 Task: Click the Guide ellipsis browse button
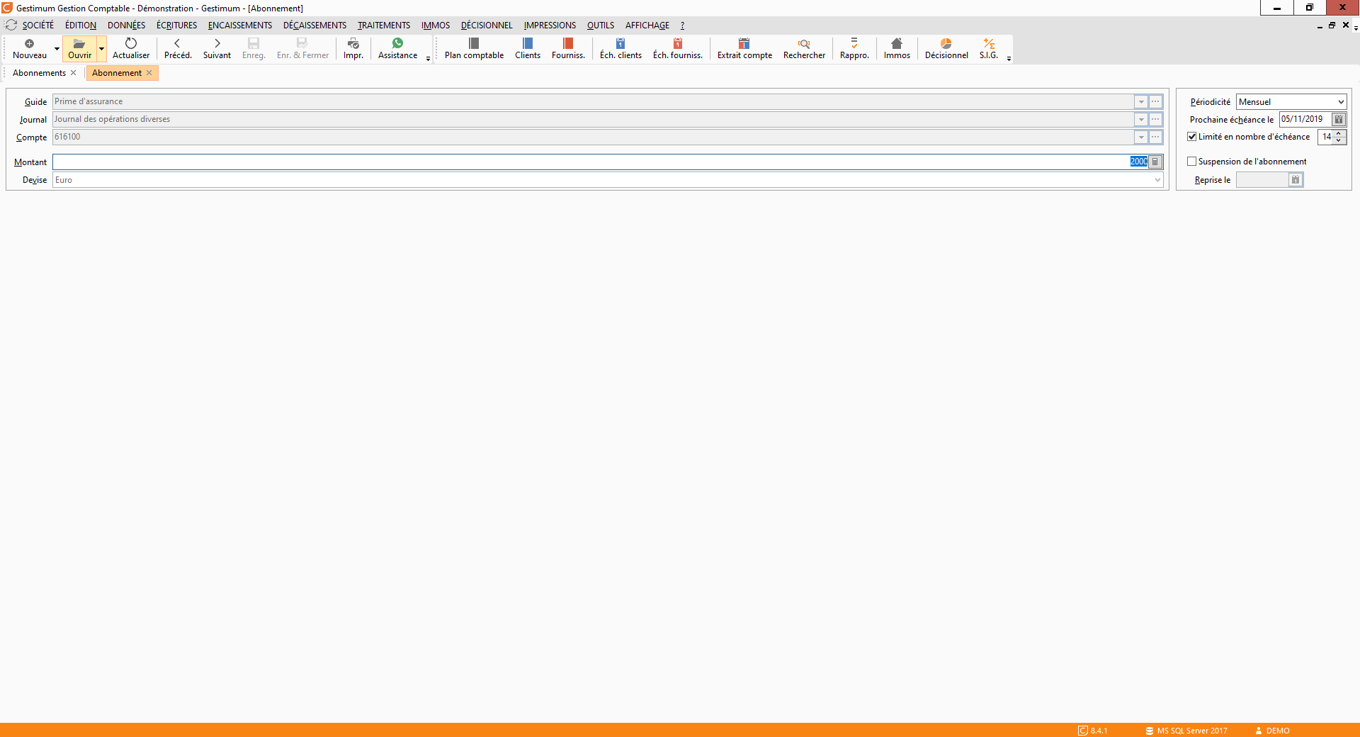(x=1155, y=102)
